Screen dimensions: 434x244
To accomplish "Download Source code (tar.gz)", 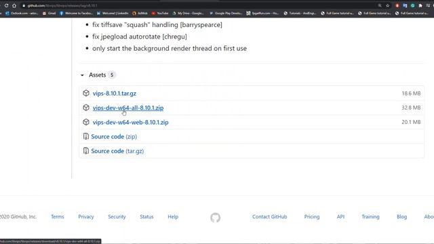I will 117,151.
